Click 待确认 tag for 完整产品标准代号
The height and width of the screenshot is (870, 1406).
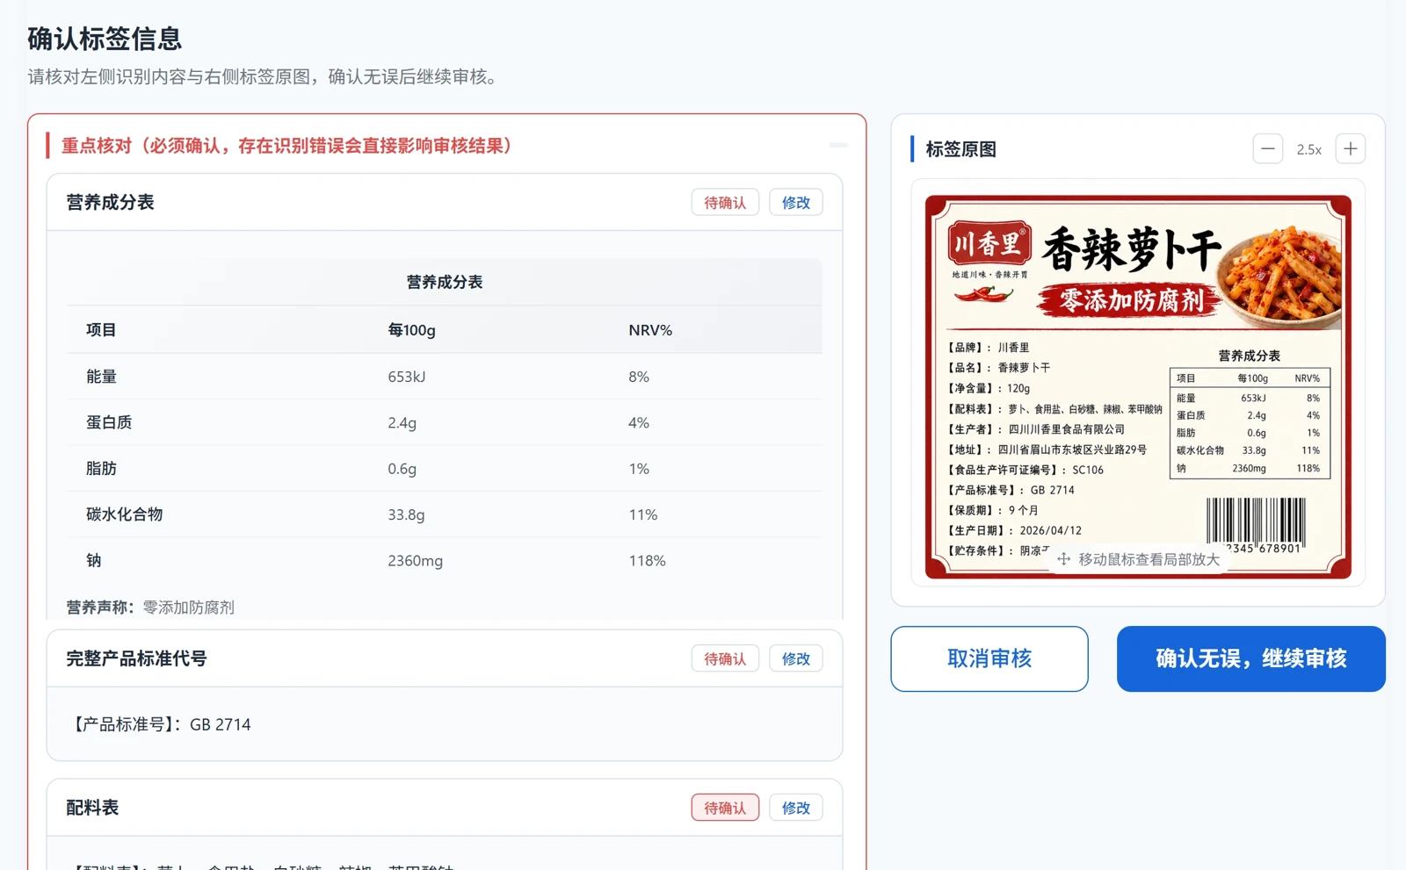(725, 658)
